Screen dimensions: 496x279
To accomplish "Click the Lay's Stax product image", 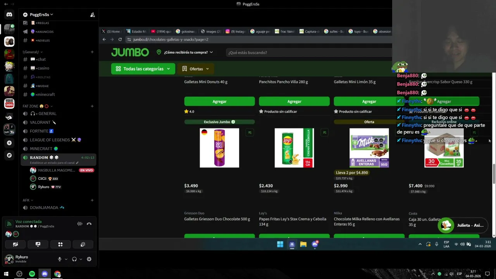I will point(294,148).
